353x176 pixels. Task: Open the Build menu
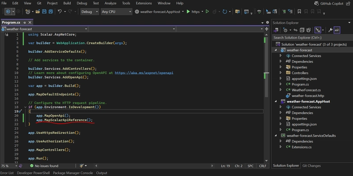click(x=67, y=3)
